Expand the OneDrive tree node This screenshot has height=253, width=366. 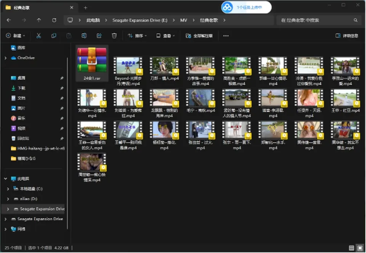(6, 58)
